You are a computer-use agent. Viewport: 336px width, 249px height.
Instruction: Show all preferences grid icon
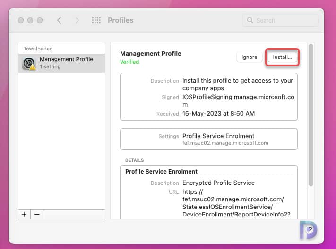click(96, 20)
